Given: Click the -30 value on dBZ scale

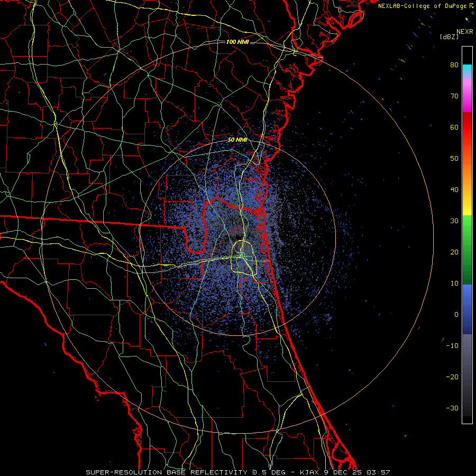Looking at the screenshot, I should 452,408.
